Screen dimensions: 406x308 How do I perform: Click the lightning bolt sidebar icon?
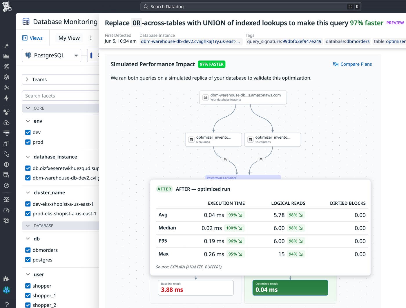6,98
